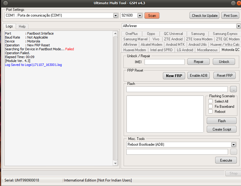Image resolution: width=241 pixels, height=186 pixels.
Task: Open the ZTE Icera Modem tab
Action: tap(199, 39)
